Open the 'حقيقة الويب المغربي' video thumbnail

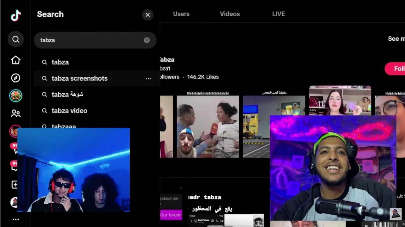274,126
